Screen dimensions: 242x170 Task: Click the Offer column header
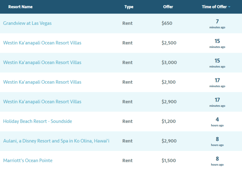pyautogui.click(x=168, y=7)
